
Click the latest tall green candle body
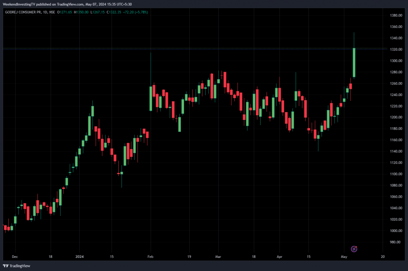(x=354, y=63)
